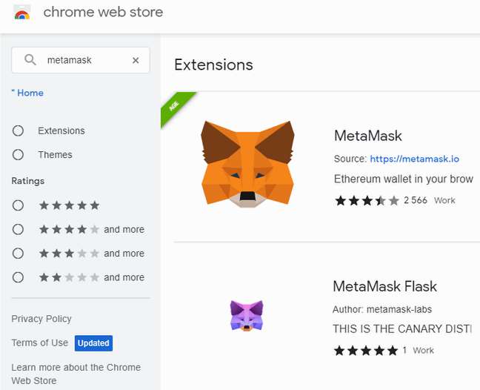
Task: Open the MetaMask fox logo thumbnail
Action: coord(247,163)
